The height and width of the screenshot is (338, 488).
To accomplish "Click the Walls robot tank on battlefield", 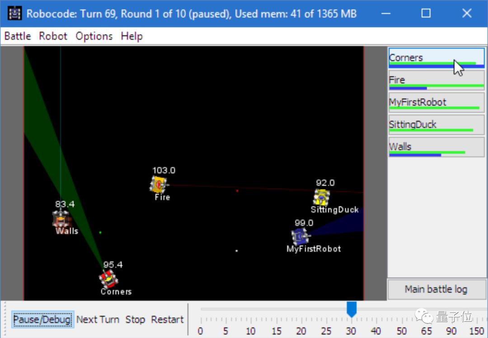I will [61, 219].
